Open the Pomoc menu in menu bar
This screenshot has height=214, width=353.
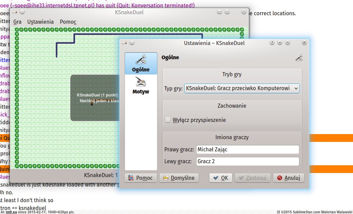point(68,22)
